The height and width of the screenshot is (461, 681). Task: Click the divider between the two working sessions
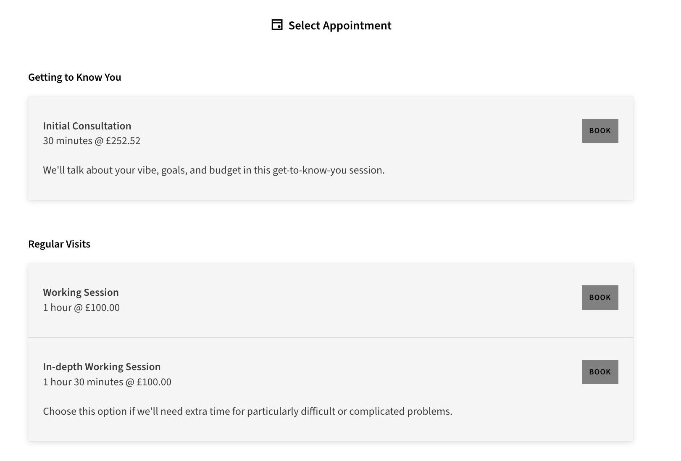point(331,337)
